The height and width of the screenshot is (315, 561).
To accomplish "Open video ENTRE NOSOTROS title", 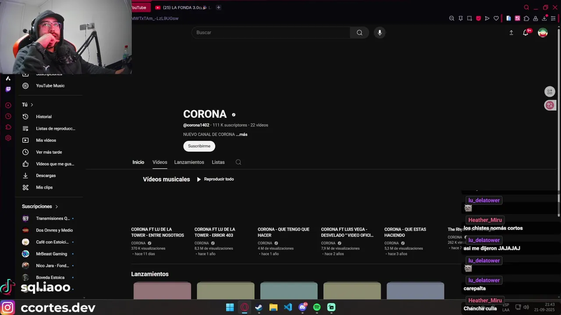I will tap(157, 232).
